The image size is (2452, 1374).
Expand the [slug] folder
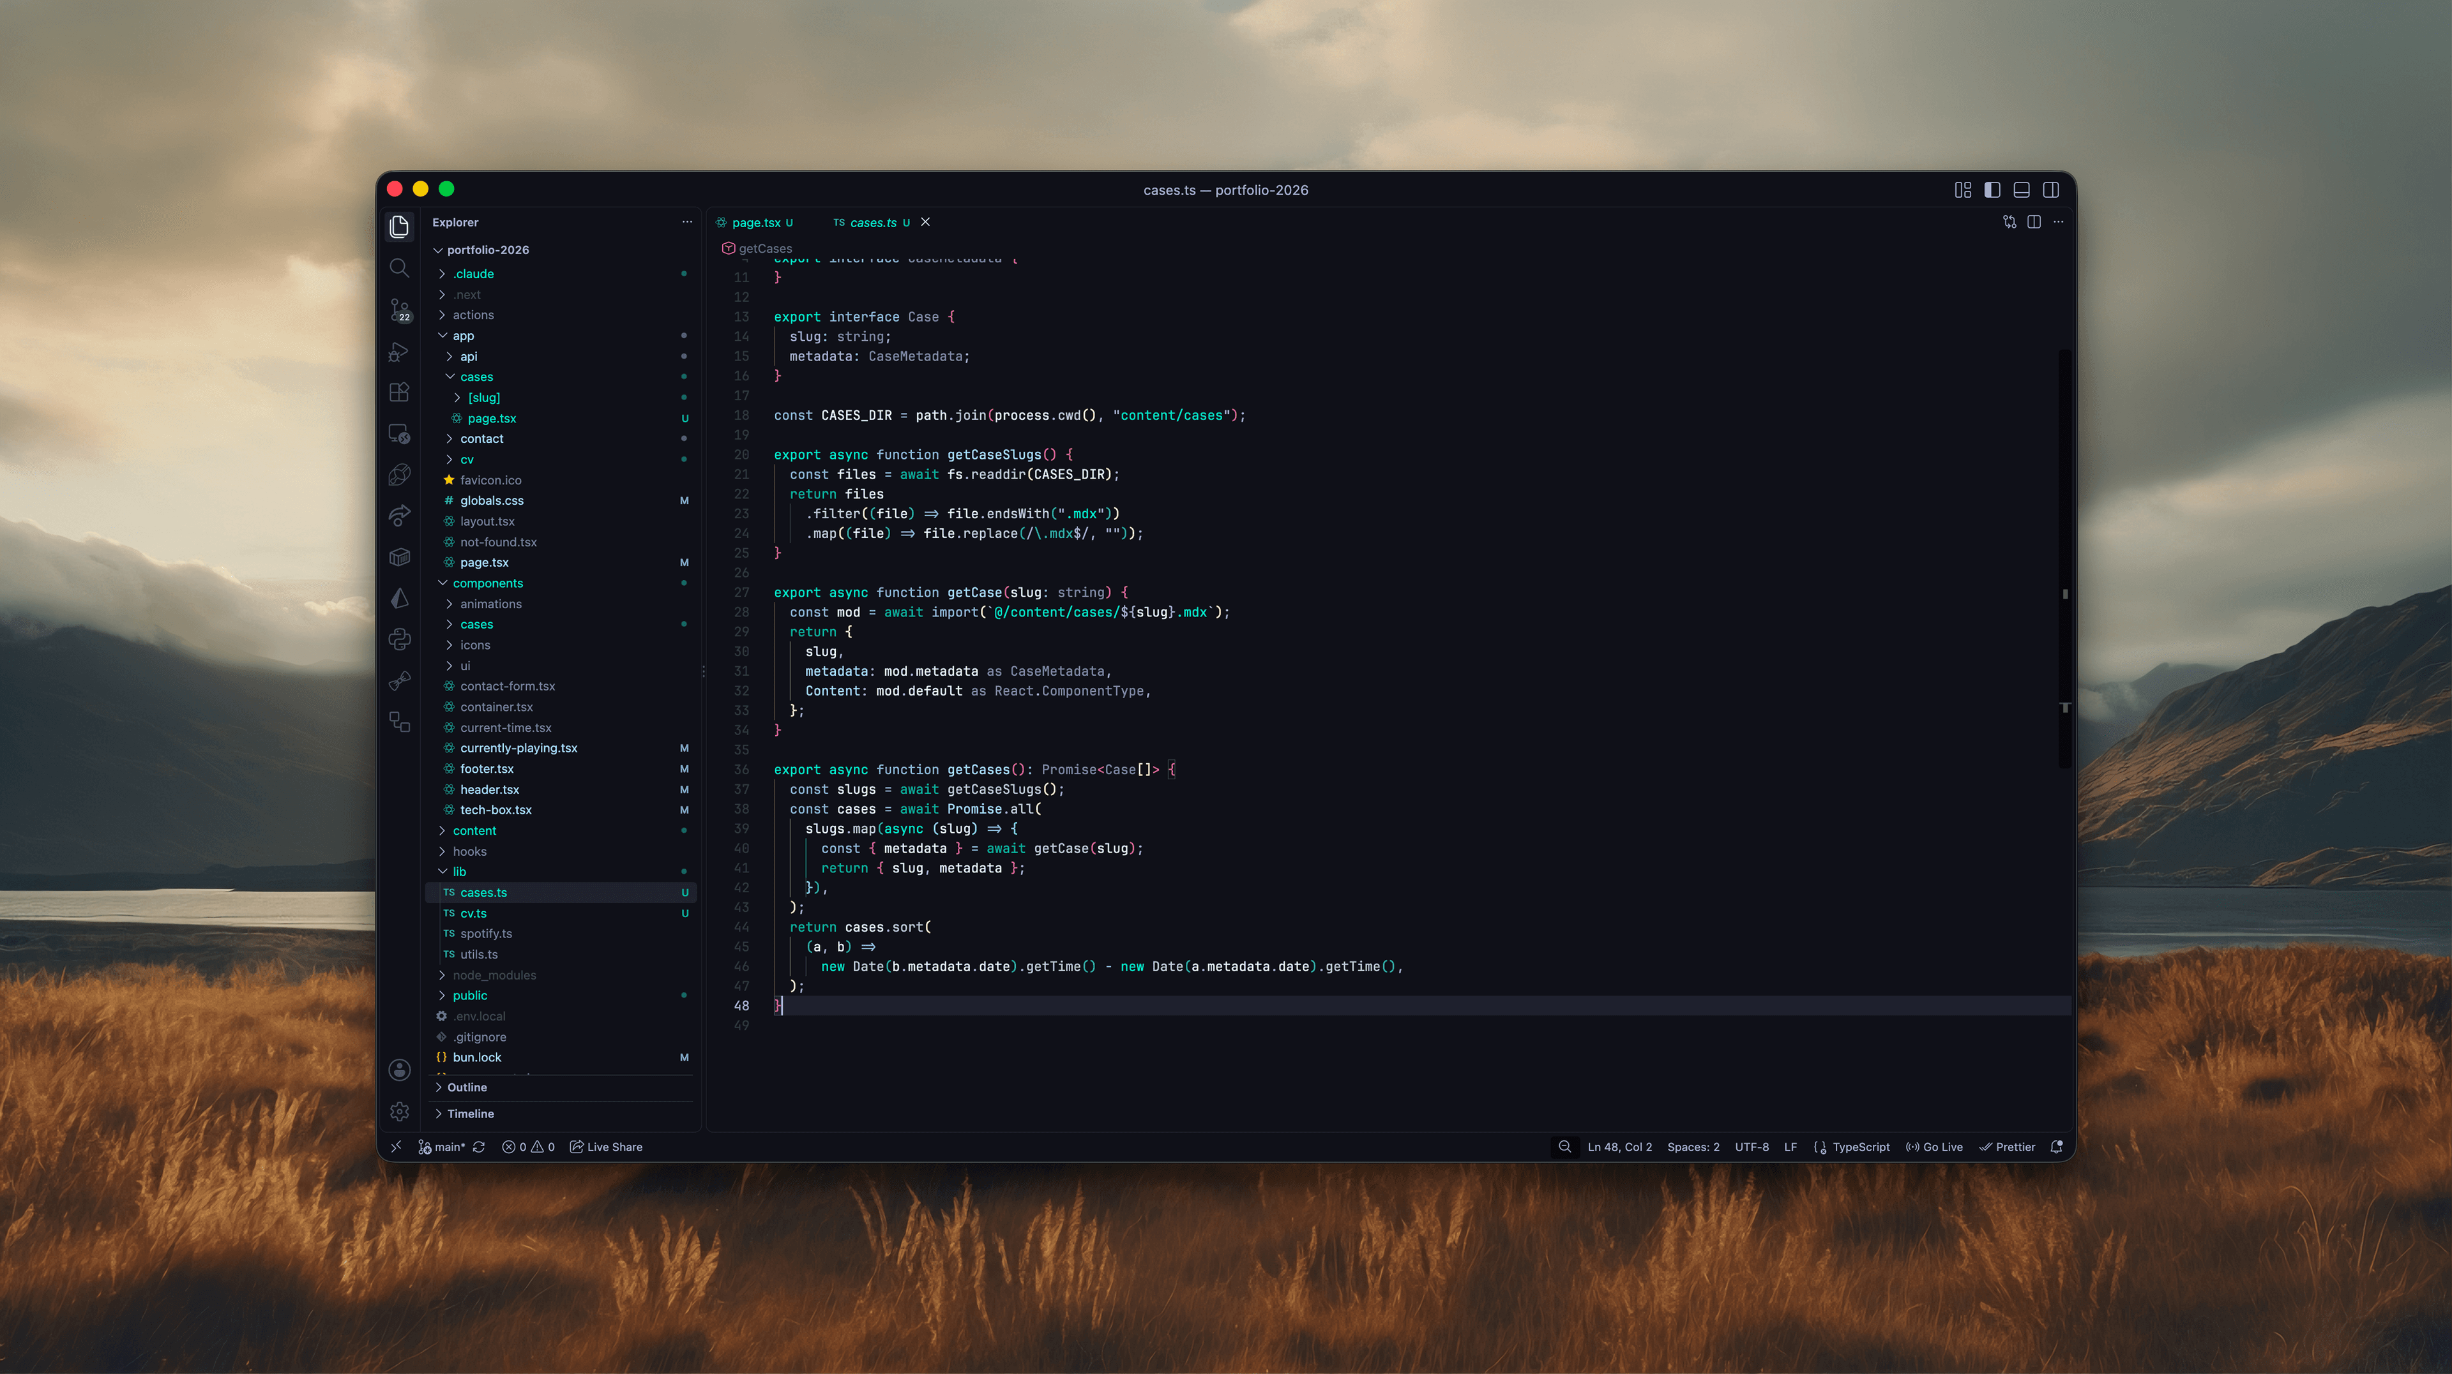coord(562,398)
